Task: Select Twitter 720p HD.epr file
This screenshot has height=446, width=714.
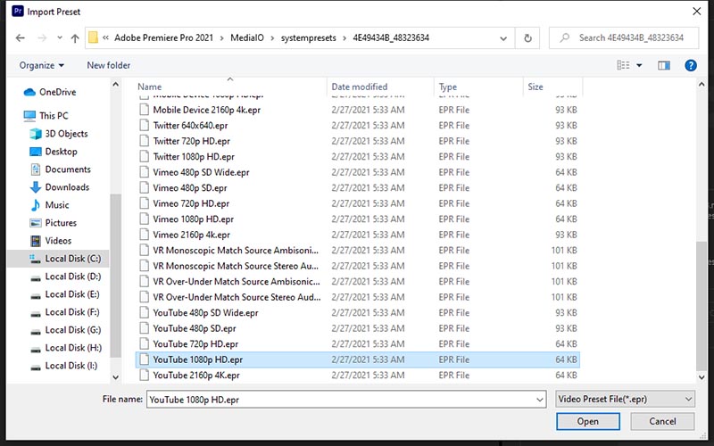Action: click(358, 141)
